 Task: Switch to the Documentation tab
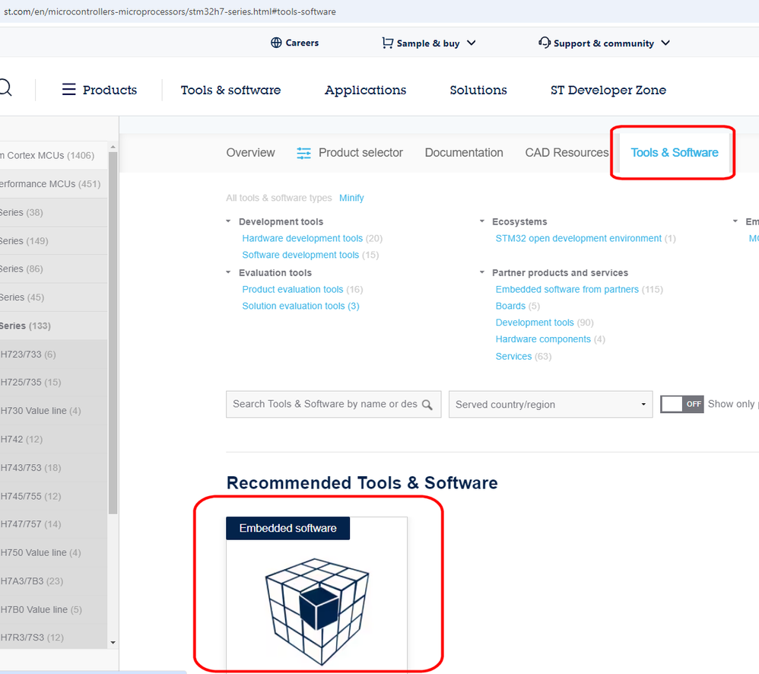click(464, 153)
